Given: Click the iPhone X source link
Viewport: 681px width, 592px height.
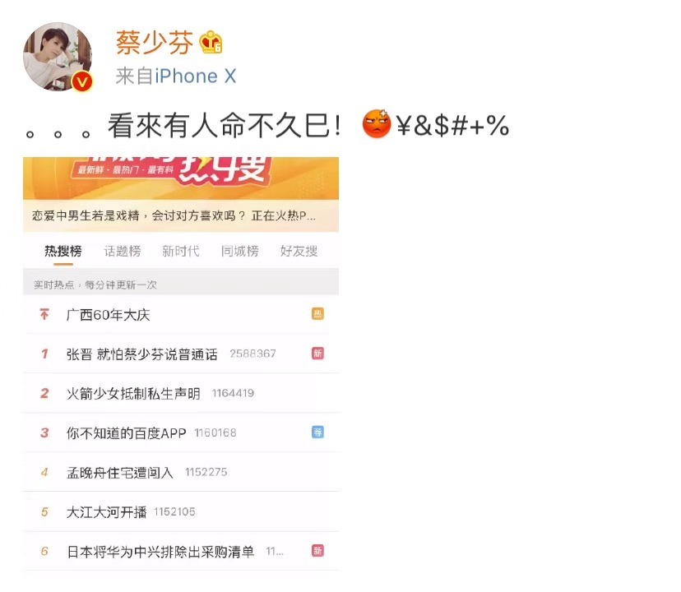Looking at the screenshot, I should pyautogui.click(x=196, y=76).
